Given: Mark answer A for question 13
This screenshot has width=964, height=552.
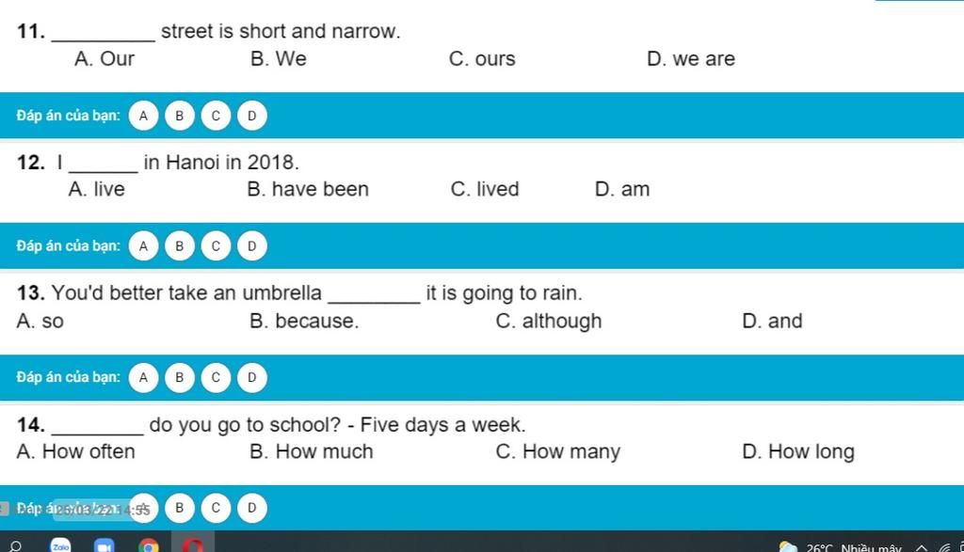Looking at the screenshot, I should (143, 377).
